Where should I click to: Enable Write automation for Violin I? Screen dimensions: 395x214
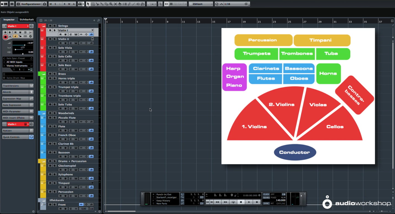pos(20,33)
